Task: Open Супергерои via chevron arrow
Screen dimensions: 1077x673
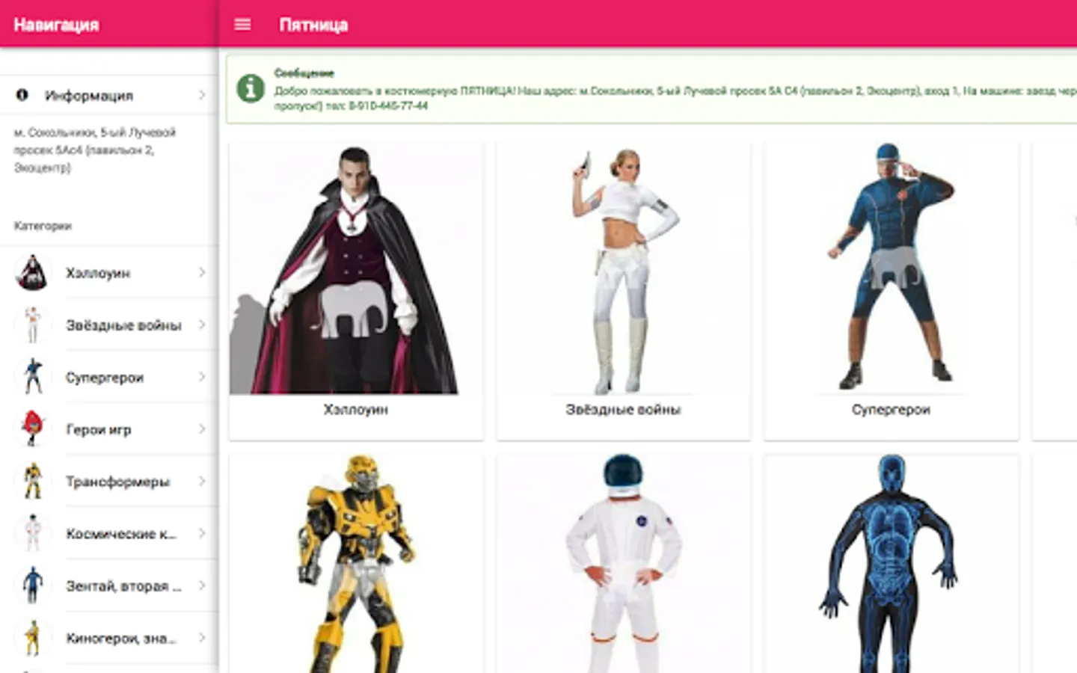Action: [x=202, y=377]
